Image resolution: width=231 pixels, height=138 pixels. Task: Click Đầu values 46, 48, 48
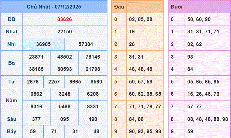coord(141,69)
